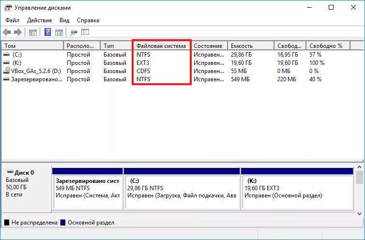The height and width of the screenshot is (240, 365).
Task: Open Help with the question mark icon
Action: 47,32
